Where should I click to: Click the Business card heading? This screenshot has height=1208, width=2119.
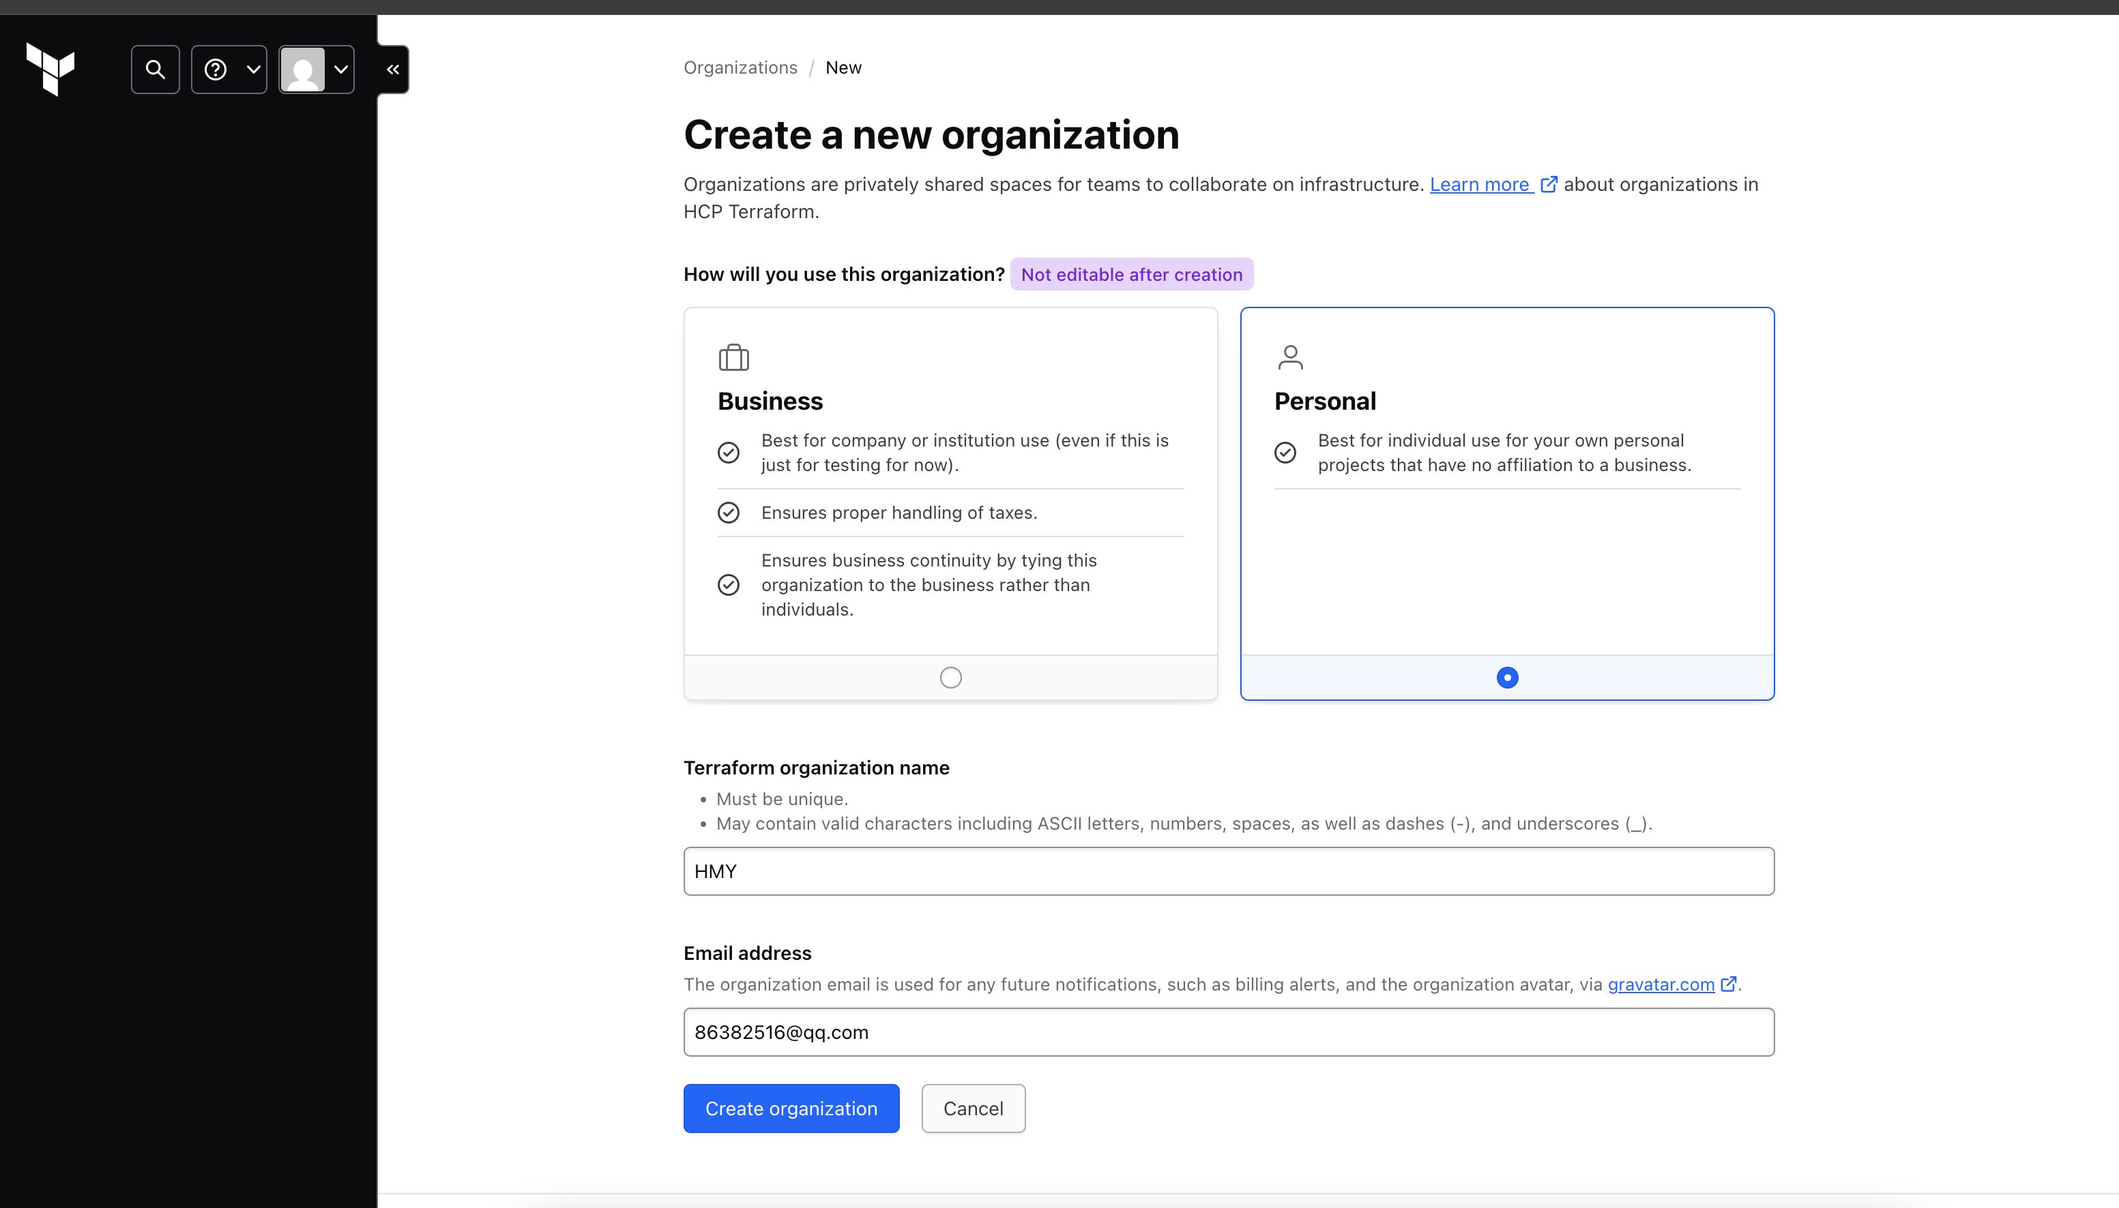pyautogui.click(x=770, y=402)
